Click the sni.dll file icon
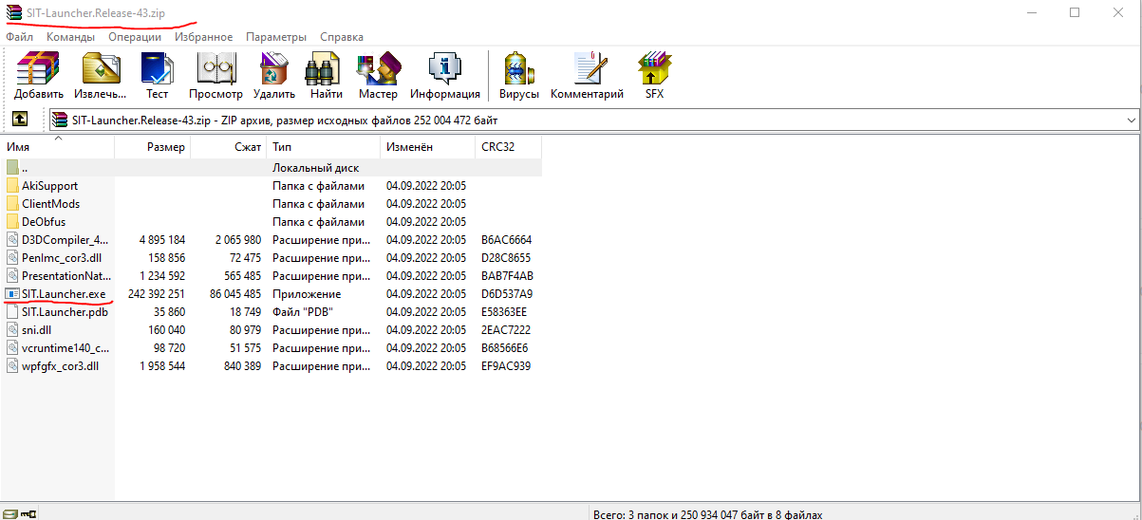This screenshot has height=520, width=1142. coord(12,330)
